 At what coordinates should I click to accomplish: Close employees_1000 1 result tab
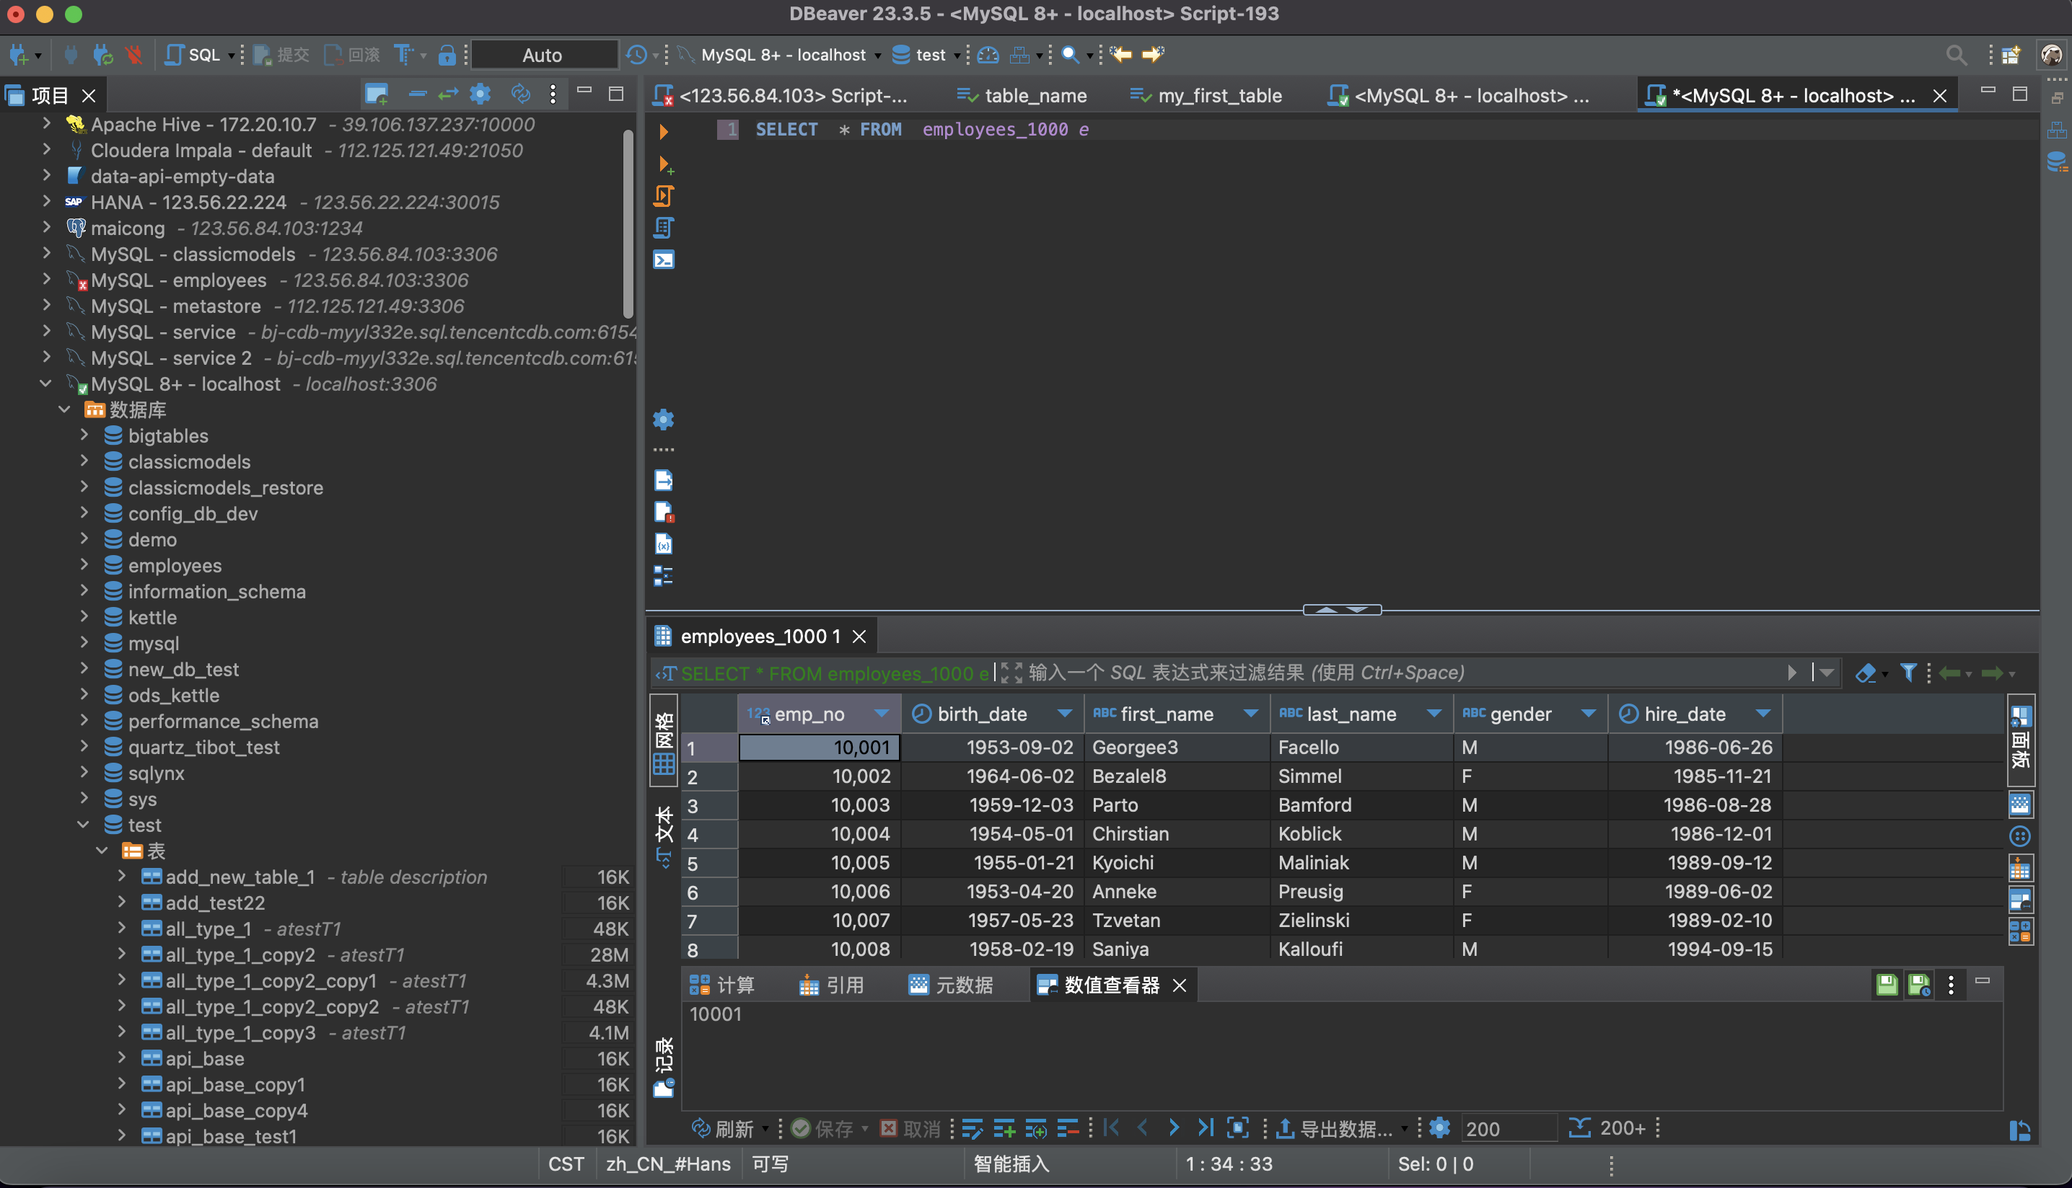point(860,637)
